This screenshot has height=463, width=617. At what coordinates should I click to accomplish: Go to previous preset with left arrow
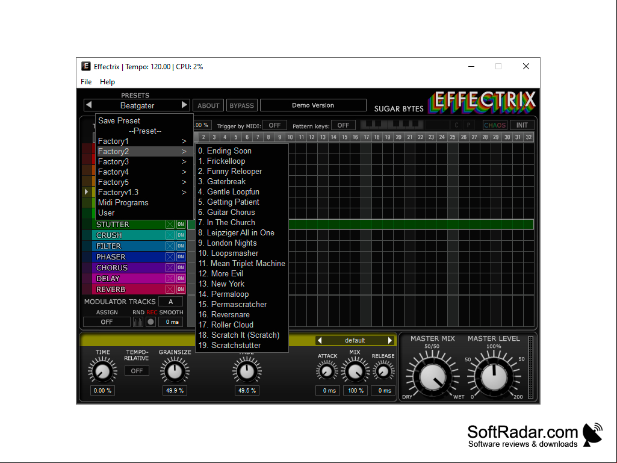click(x=89, y=105)
